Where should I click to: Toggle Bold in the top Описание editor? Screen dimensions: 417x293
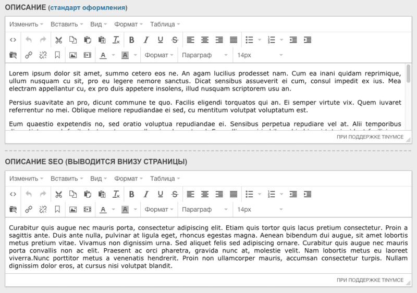[131, 40]
